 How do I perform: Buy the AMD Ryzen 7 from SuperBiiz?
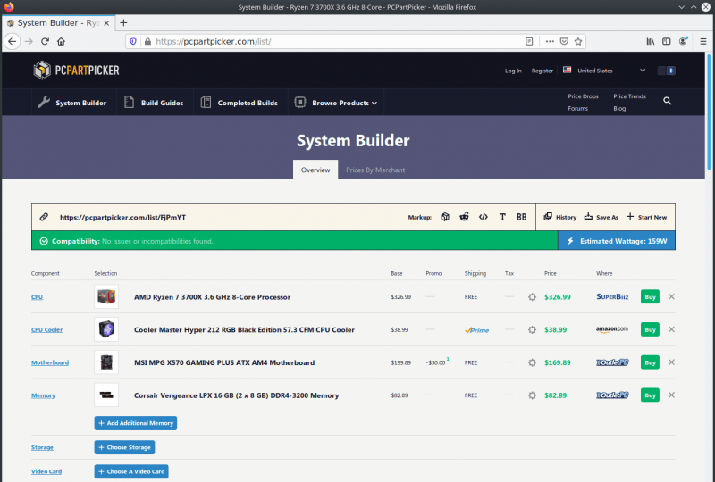[x=650, y=297]
